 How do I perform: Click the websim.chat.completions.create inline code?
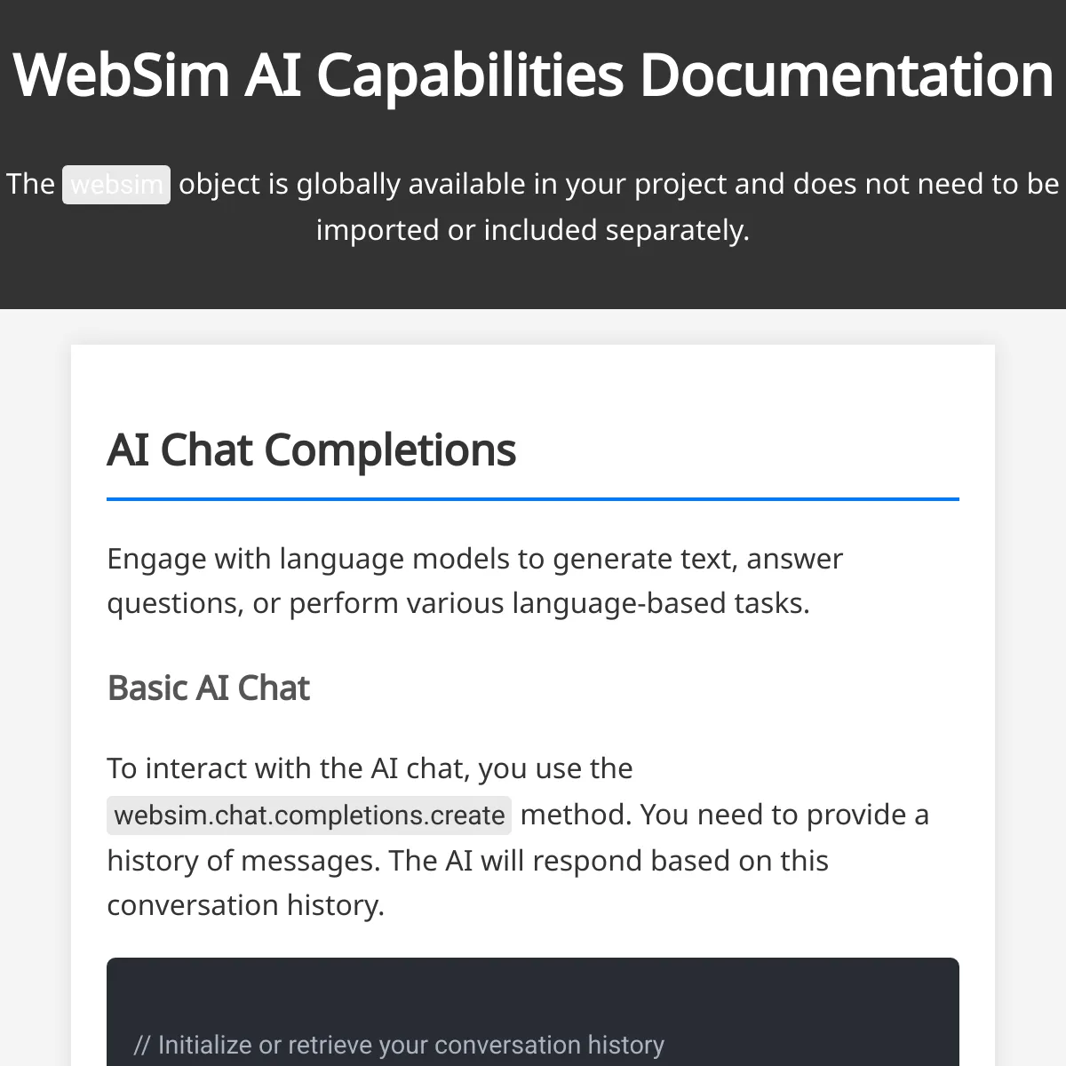tap(309, 815)
